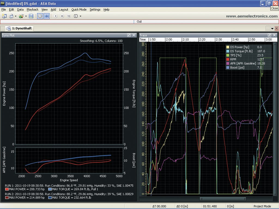This screenshot has height=209, width=279.
Task: Open the Playback menu
Action: 32,10
